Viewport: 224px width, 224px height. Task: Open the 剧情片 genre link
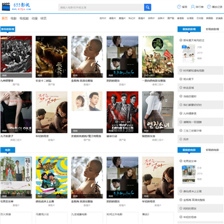142,18
